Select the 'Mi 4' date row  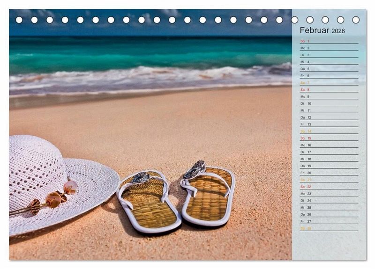click(x=329, y=62)
